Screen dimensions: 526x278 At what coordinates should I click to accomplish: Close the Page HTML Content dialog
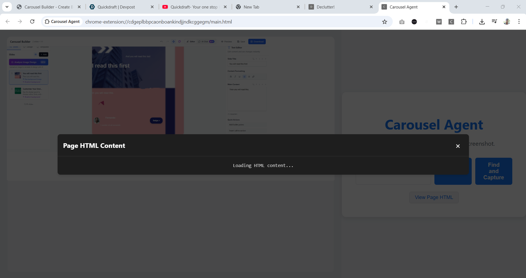(x=458, y=146)
